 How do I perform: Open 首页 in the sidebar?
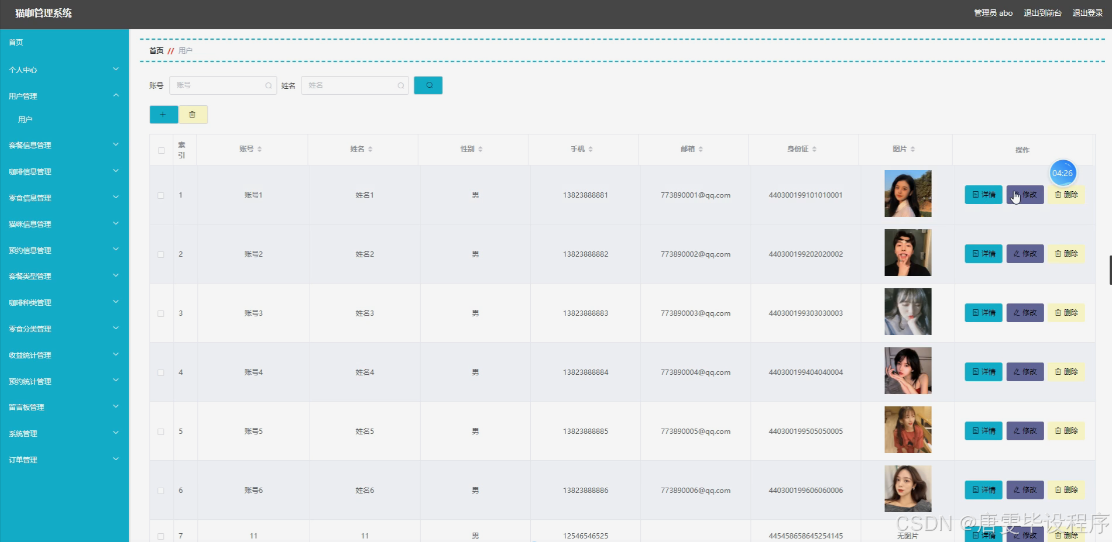64,42
